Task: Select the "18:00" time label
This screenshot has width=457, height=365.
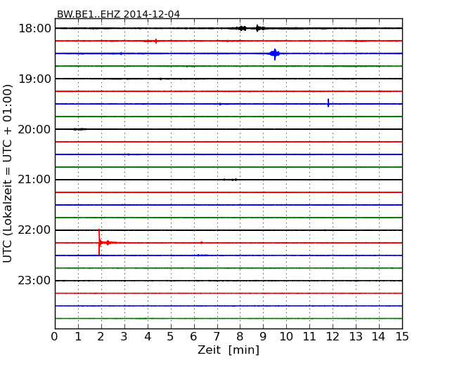Action: coord(34,29)
